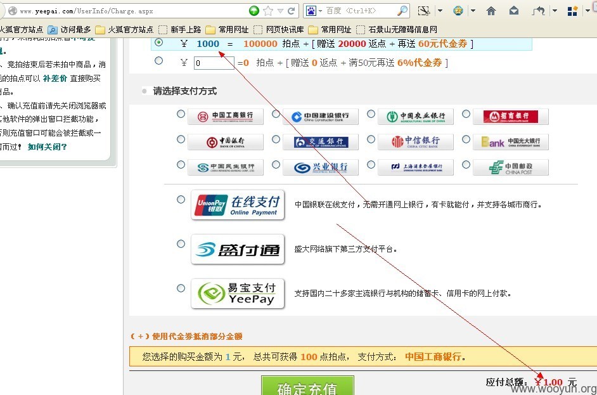
Task: Expand dropdown beside undo arrow icon
Action: [555, 11]
